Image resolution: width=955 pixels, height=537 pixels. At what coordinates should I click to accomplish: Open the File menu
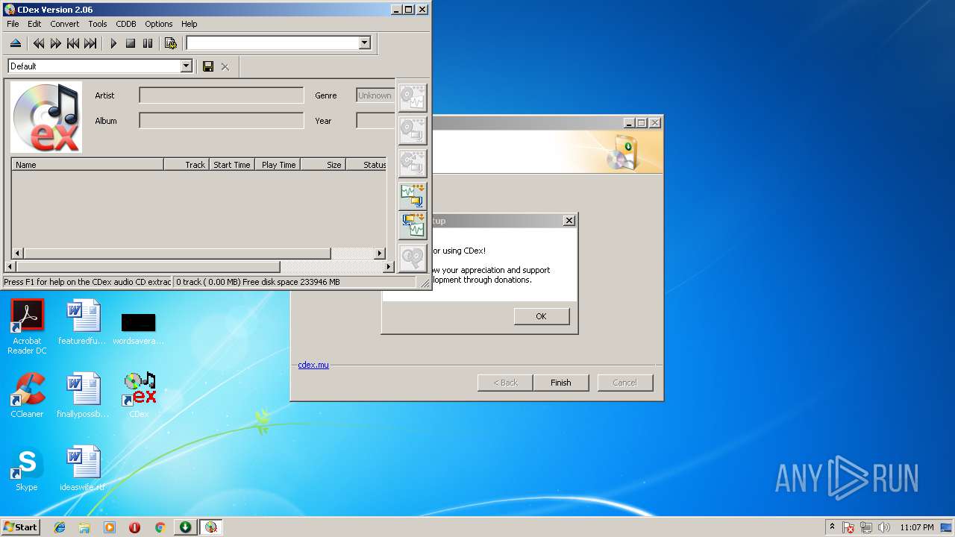(x=13, y=24)
